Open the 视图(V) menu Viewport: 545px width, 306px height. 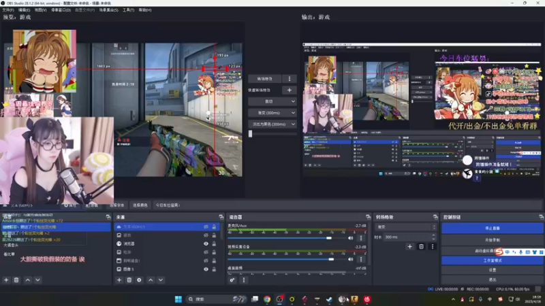40,10
